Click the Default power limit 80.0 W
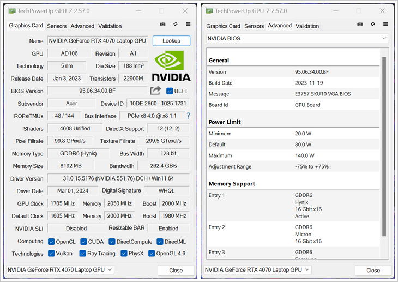The image size is (398, 282). coord(303,145)
